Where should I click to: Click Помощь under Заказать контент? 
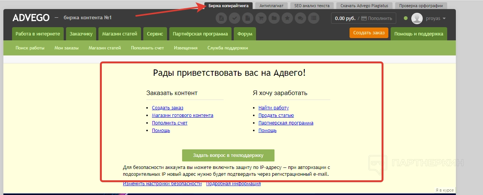[x=161, y=131]
